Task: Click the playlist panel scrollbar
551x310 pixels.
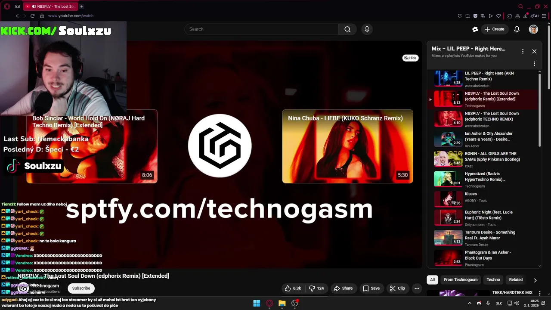Action: point(540,110)
